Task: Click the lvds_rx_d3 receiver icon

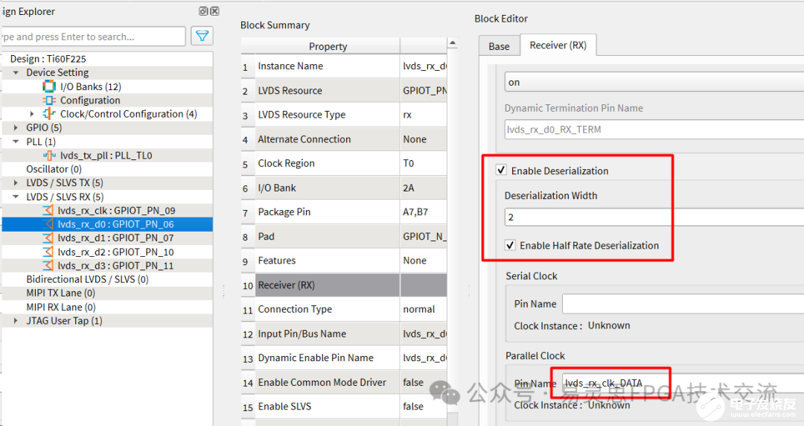Action: point(48,266)
